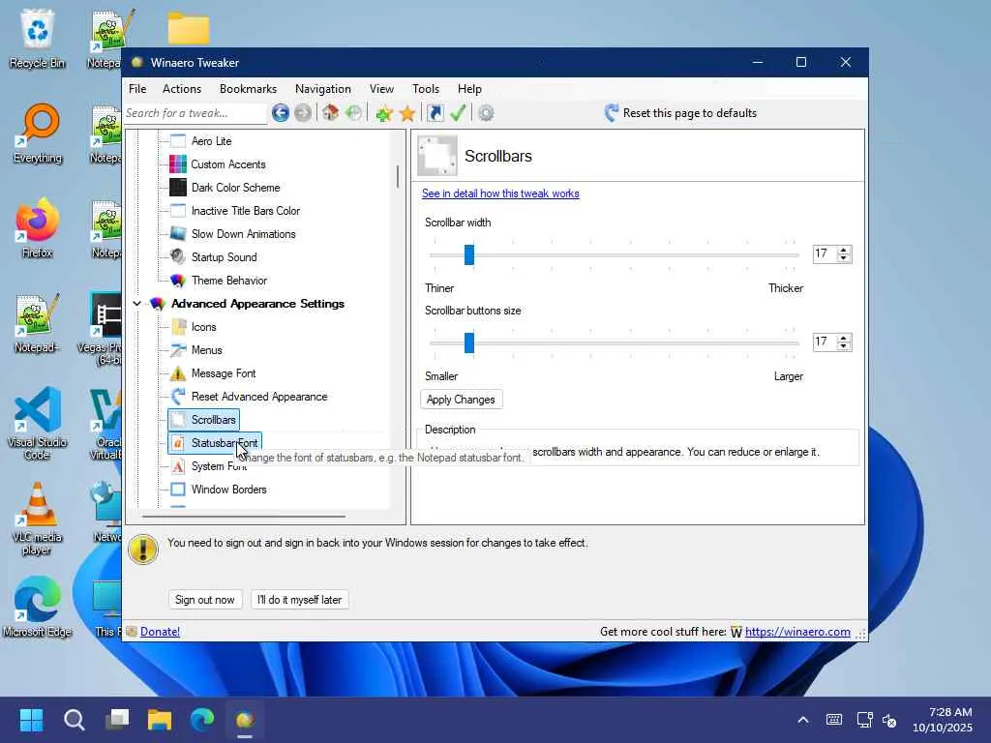Viewport: 991px width, 743px height.
Task: Open the View menu
Action: (x=381, y=89)
